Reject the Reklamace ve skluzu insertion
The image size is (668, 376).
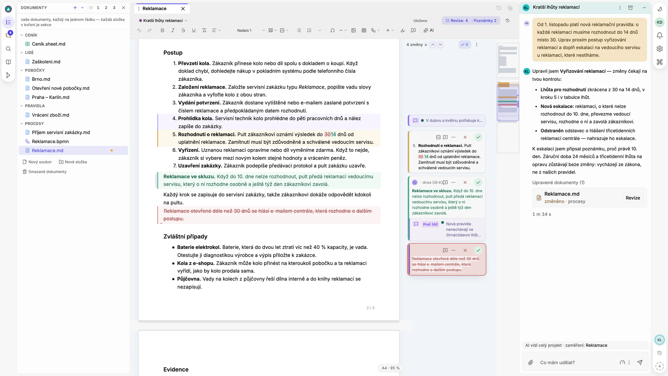465,182
